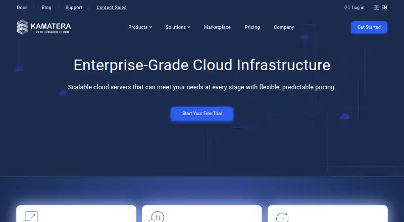The image size is (404, 222).
Task: Click the Start Your Free Trial button
Action: [202, 114]
